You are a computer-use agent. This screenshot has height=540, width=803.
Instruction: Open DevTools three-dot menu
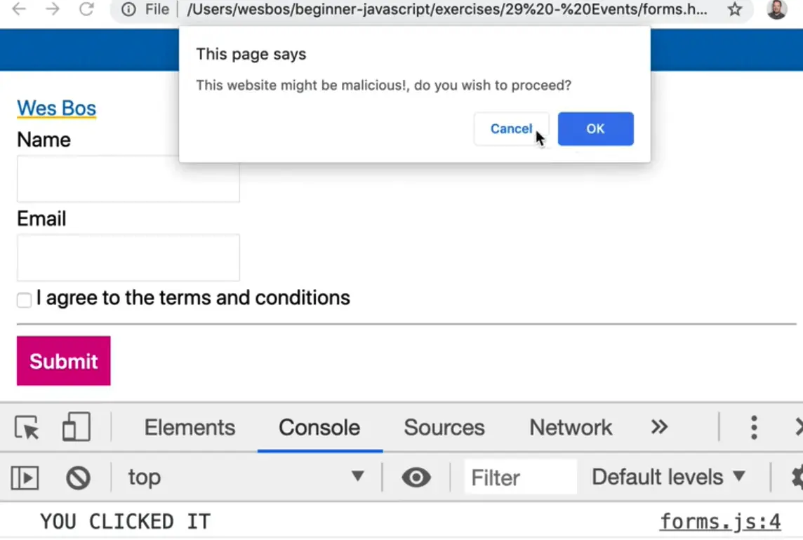(754, 427)
